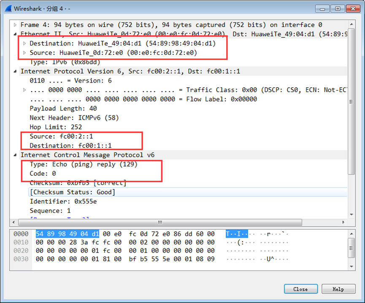
Task: Click hex bytes bf b5 in row 0030
Action: click(x=138, y=259)
